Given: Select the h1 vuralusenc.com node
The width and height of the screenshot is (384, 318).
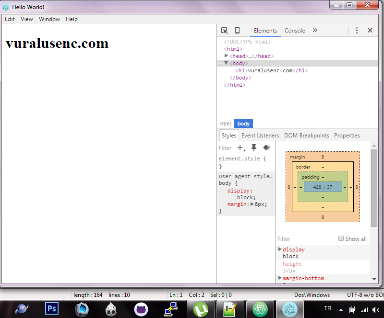Looking at the screenshot, I should [271, 70].
